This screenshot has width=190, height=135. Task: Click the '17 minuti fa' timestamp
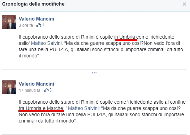click(x=30, y=90)
